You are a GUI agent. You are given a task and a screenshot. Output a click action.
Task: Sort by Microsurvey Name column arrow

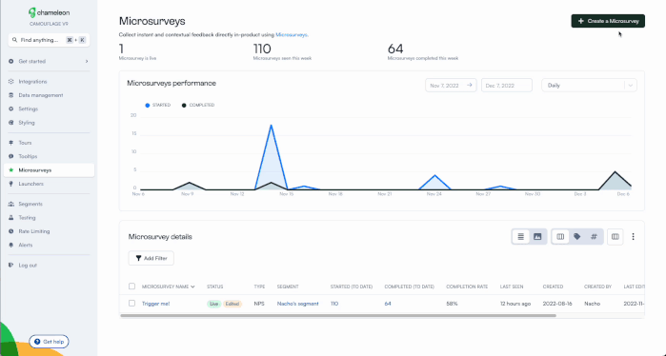[x=192, y=287]
